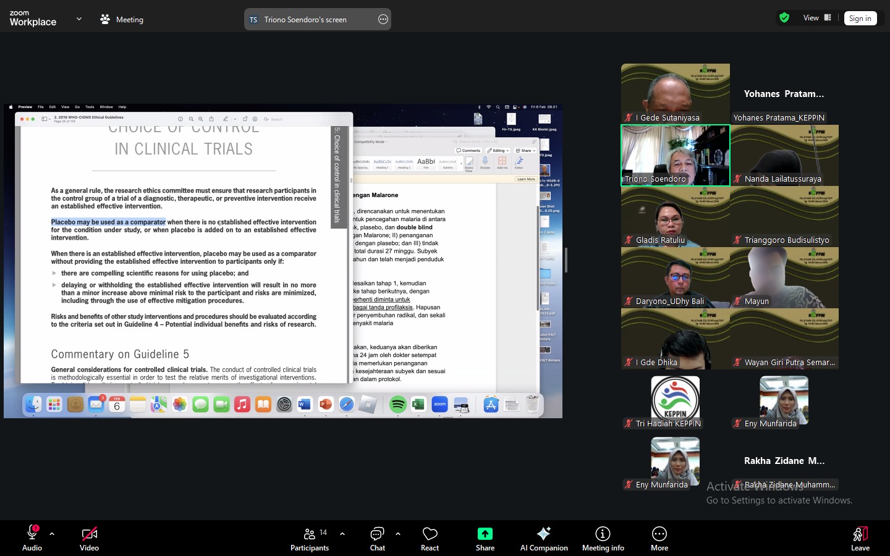Open the Chat panel

tap(377, 537)
